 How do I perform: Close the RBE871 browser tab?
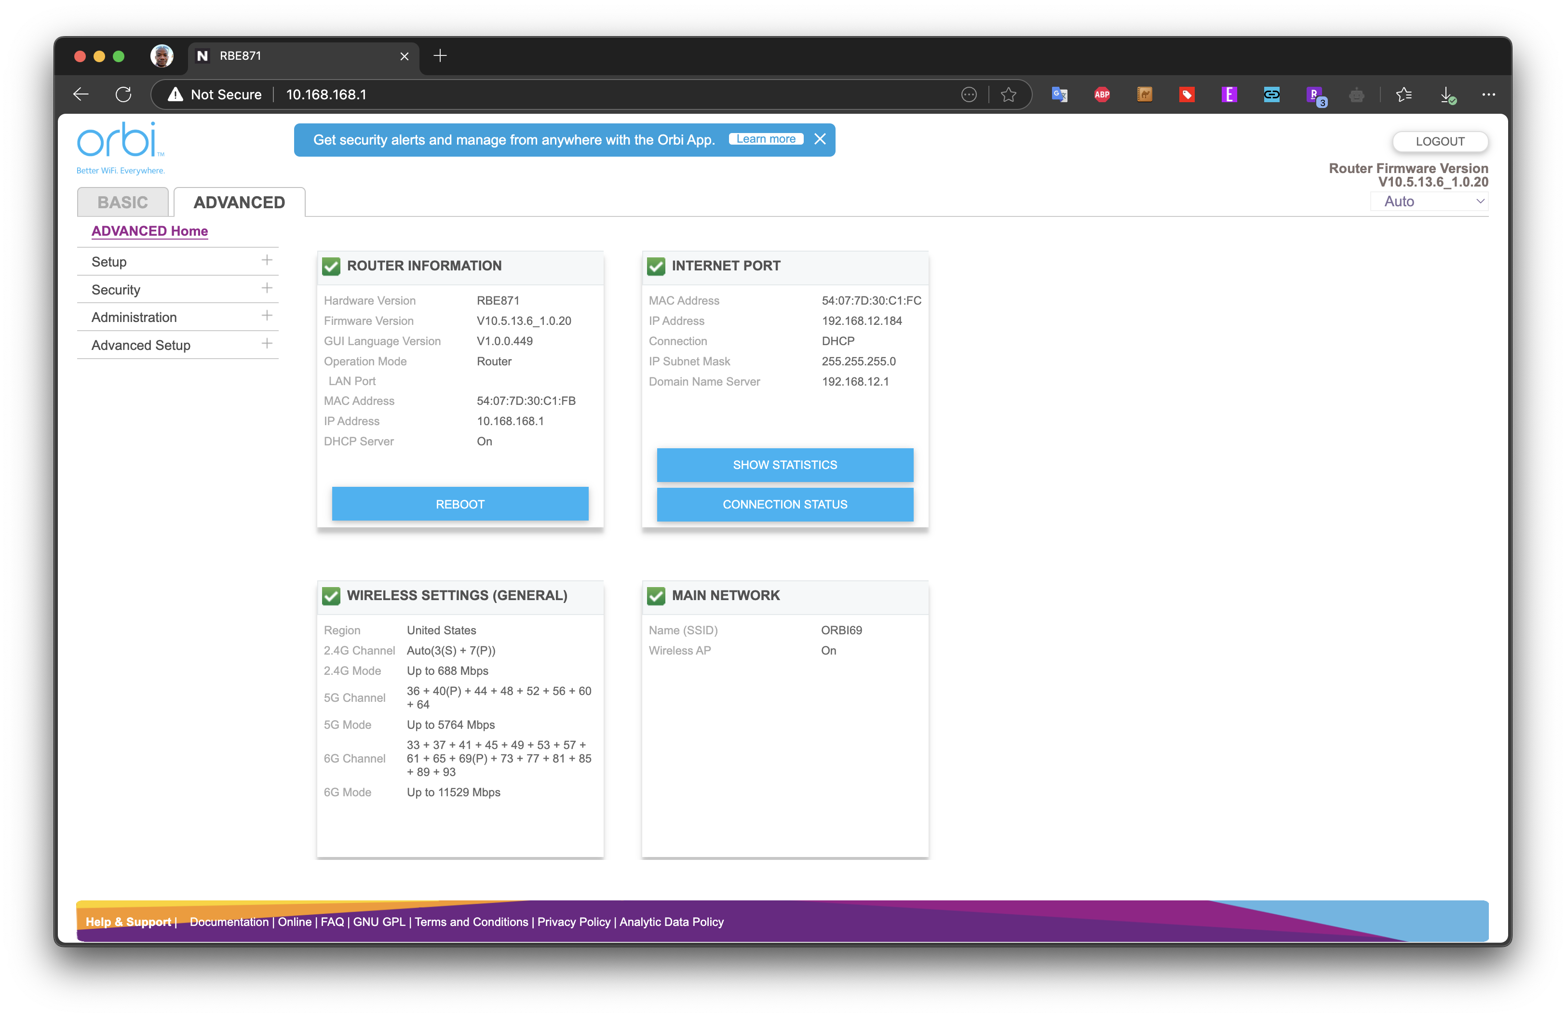click(404, 56)
